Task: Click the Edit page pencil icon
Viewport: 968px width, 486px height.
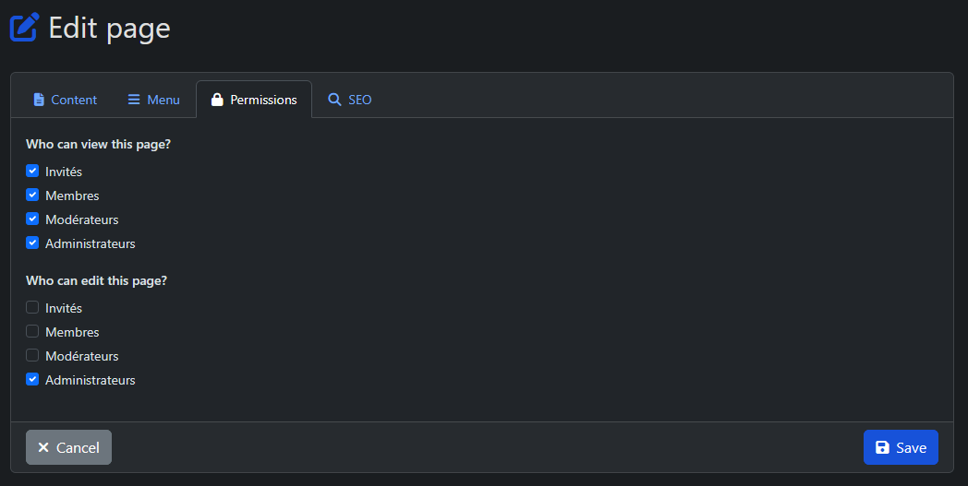Action: [x=25, y=27]
